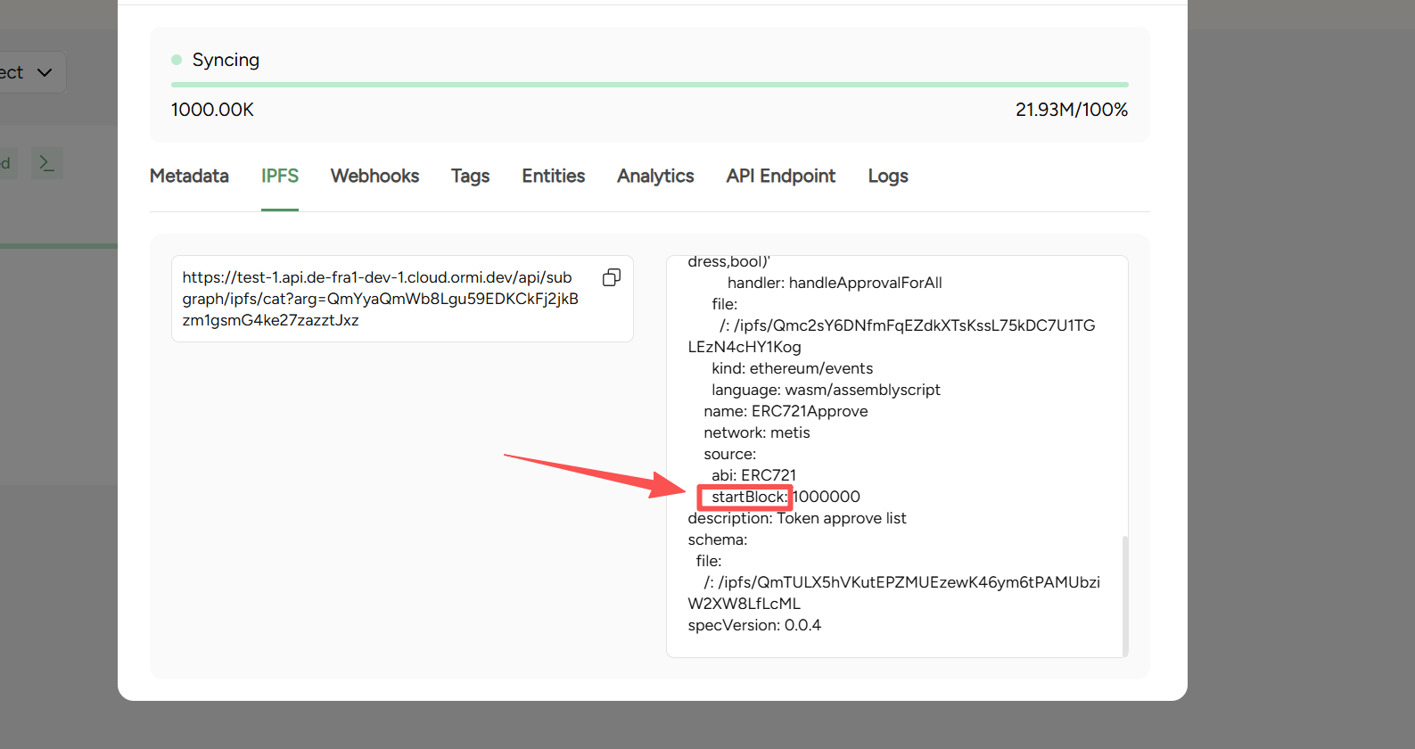This screenshot has height=749, width=1415.
Task: Click the 'kind: ethereum/events' line
Action: coord(792,368)
